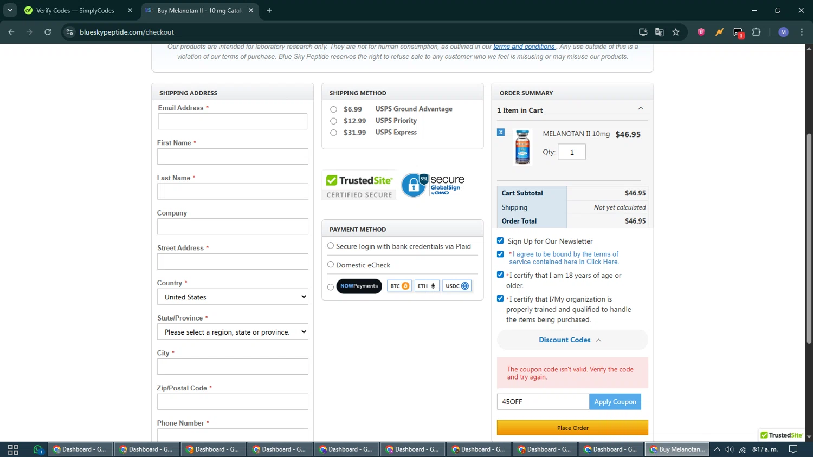
Task: Open State/Province region dropdown
Action: click(233, 332)
